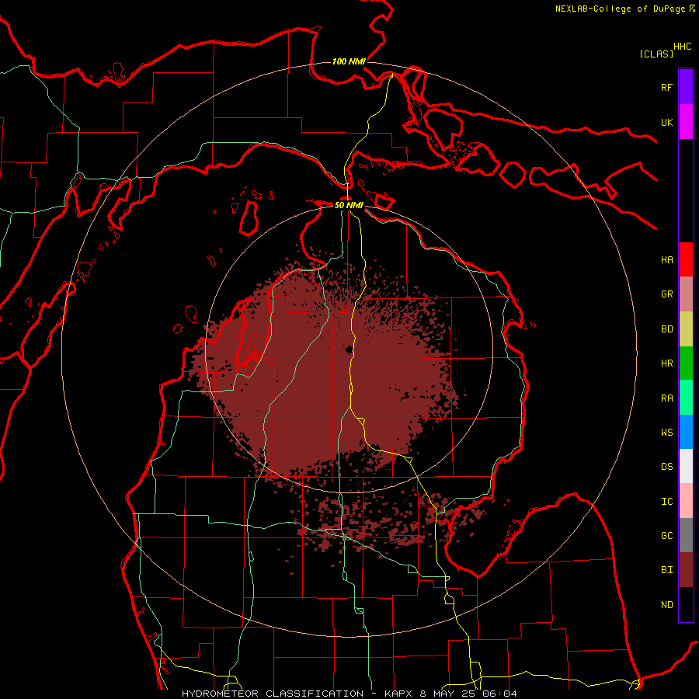Image resolution: width=699 pixels, height=699 pixels.
Task: Click the "HHC" product label
Action: point(682,47)
